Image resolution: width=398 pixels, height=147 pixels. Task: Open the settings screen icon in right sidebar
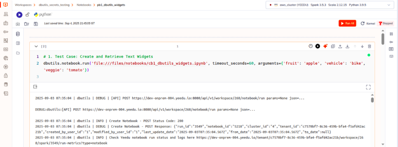(x=391, y=49)
